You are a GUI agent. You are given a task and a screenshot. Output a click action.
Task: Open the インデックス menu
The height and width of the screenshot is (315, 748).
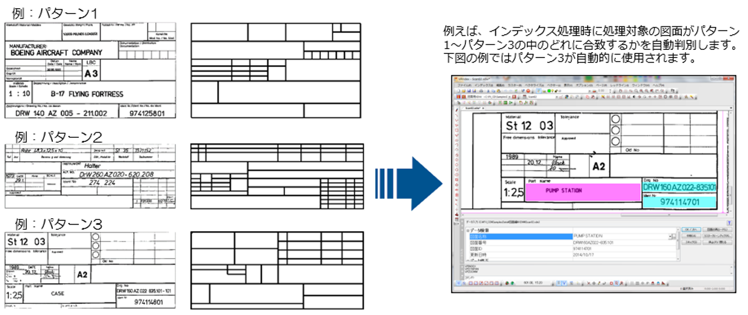(x=483, y=86)
